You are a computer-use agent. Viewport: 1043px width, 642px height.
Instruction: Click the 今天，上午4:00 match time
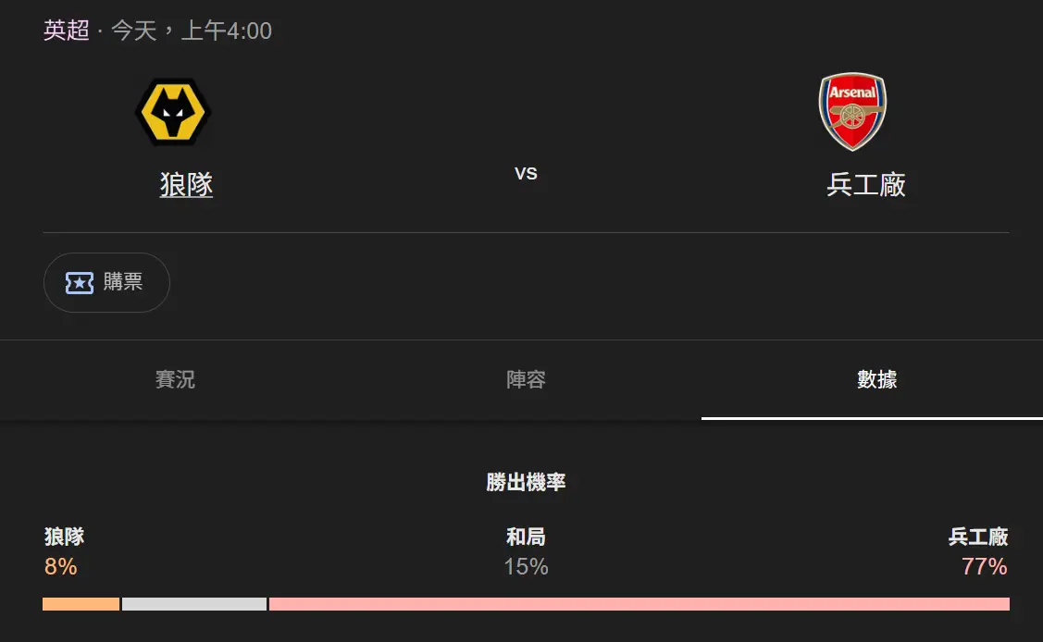192,31
